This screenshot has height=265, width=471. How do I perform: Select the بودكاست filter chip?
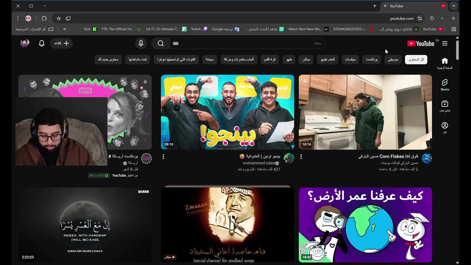click(372, 59)
